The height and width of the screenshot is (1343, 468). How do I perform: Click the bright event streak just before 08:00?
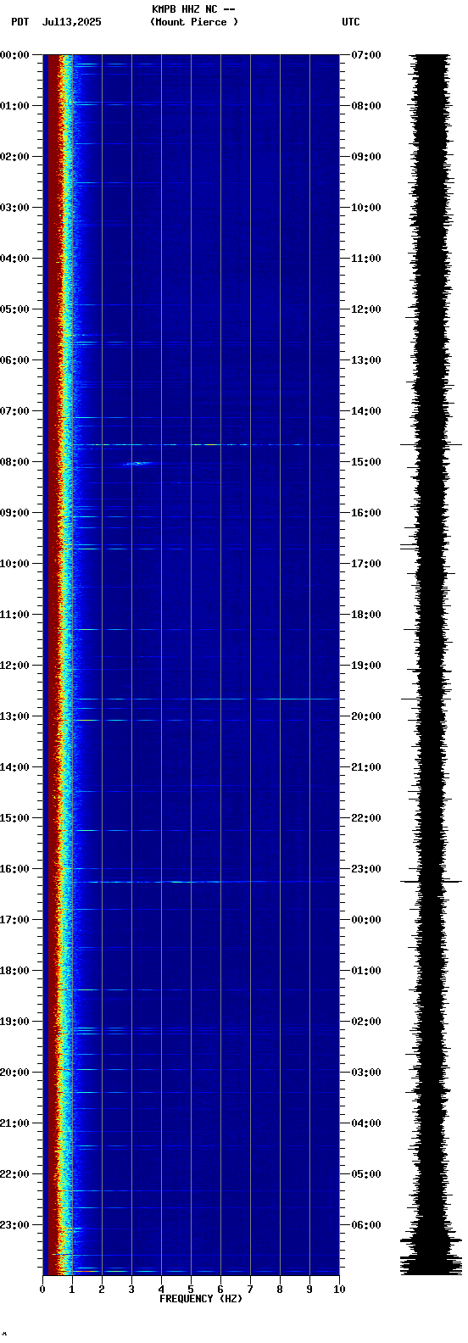click(206, 444)
